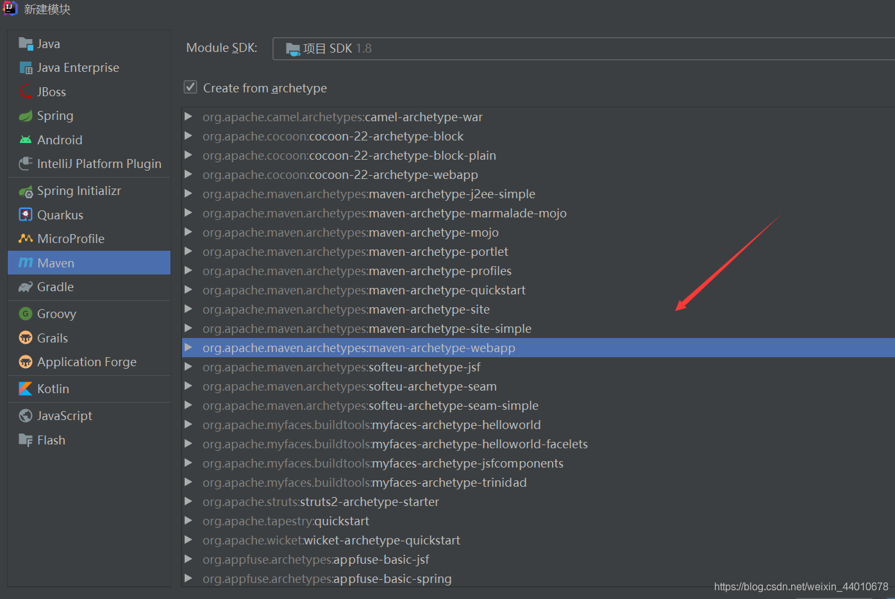Expand the selected maven-archetype-webapp arrow

188,348
